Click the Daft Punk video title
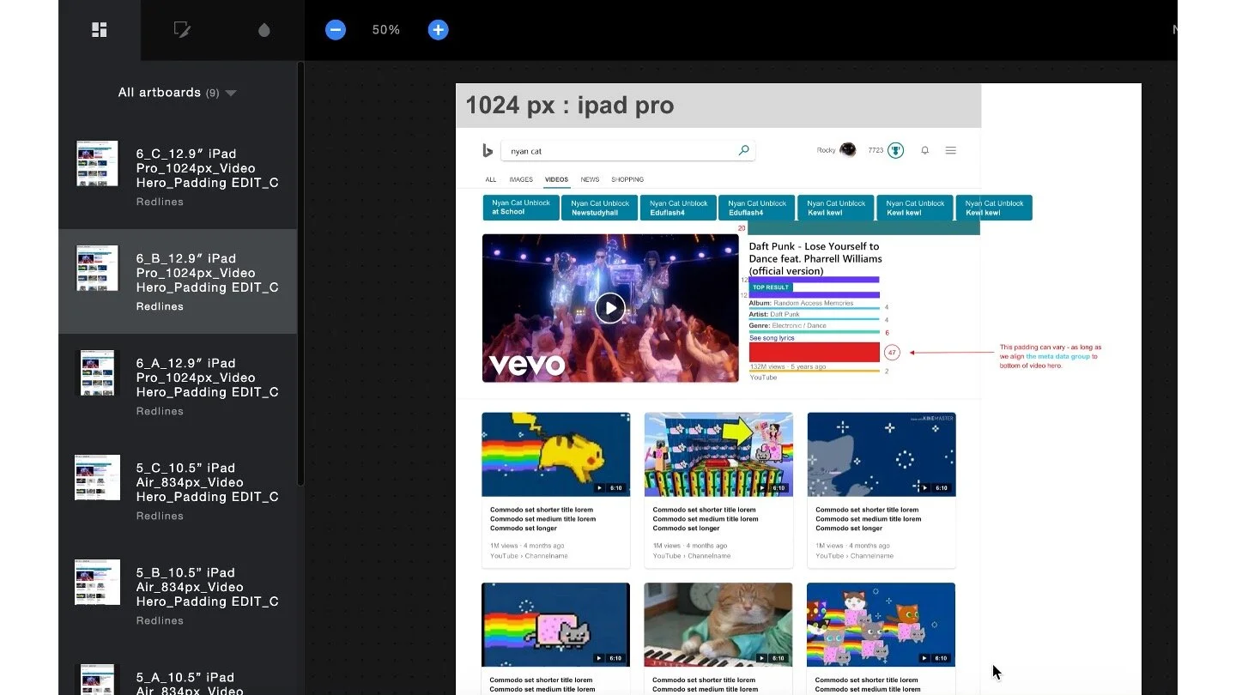 coord(815,258)
